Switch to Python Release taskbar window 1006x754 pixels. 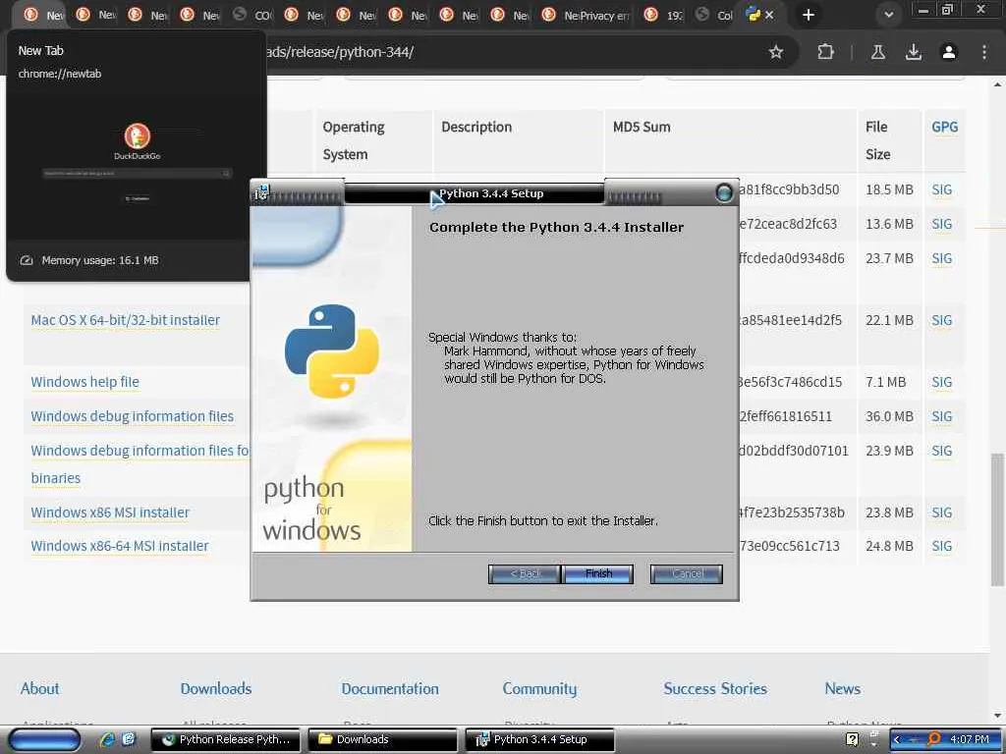227,739
